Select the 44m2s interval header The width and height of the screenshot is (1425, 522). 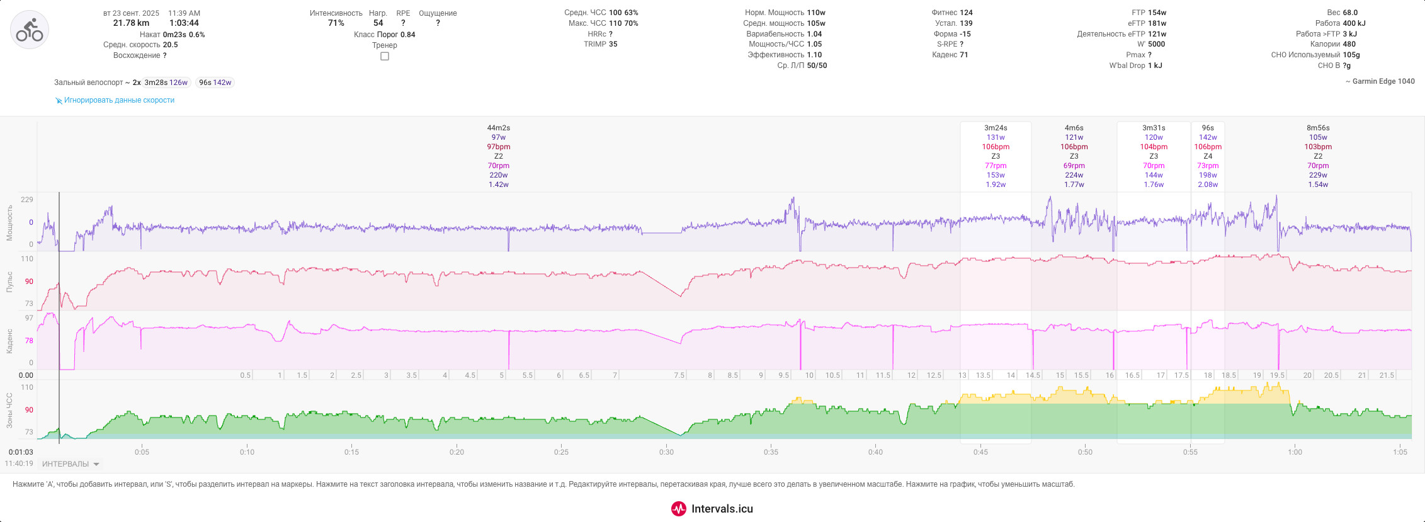tap(499, 128)
